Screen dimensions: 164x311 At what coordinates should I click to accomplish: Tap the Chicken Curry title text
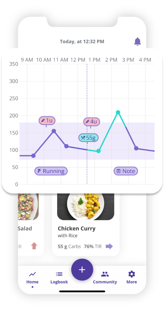tap(77, 229)
